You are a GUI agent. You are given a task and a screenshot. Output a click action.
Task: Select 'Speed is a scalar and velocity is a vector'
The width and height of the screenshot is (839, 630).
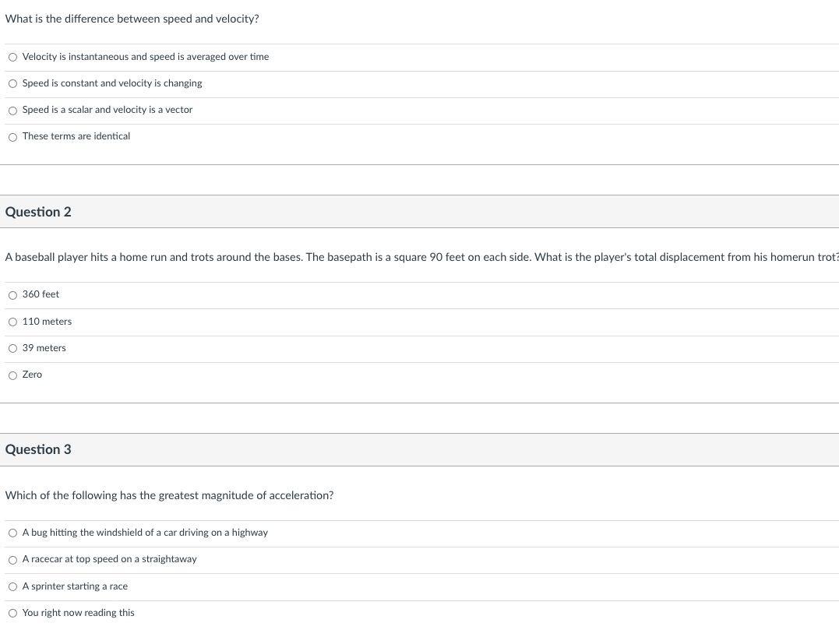[x=12, y=111]
